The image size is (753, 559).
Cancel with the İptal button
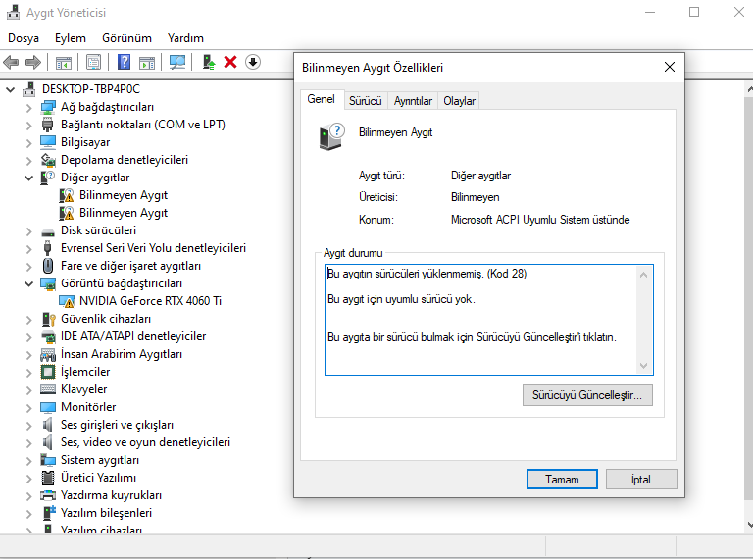(641, 480)
